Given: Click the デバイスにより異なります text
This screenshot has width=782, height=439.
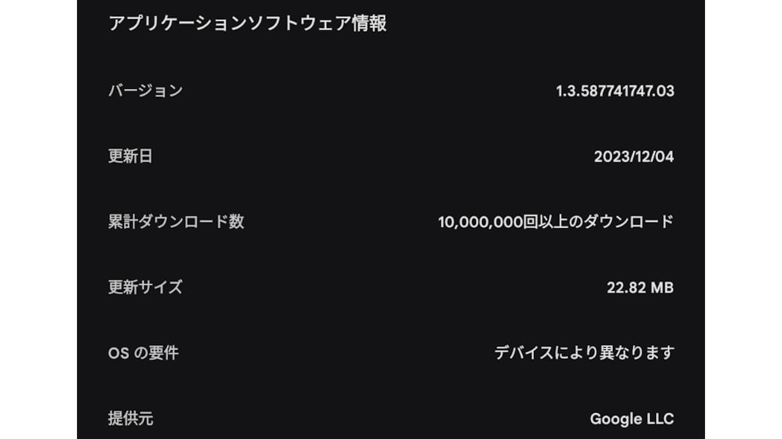Looking at the screenshot, I should point(584,353).
